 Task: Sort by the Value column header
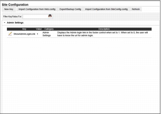click(x=39, y=29)
